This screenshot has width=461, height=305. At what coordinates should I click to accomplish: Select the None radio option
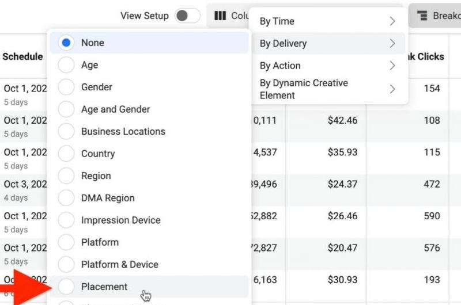(x=66, y=43)
